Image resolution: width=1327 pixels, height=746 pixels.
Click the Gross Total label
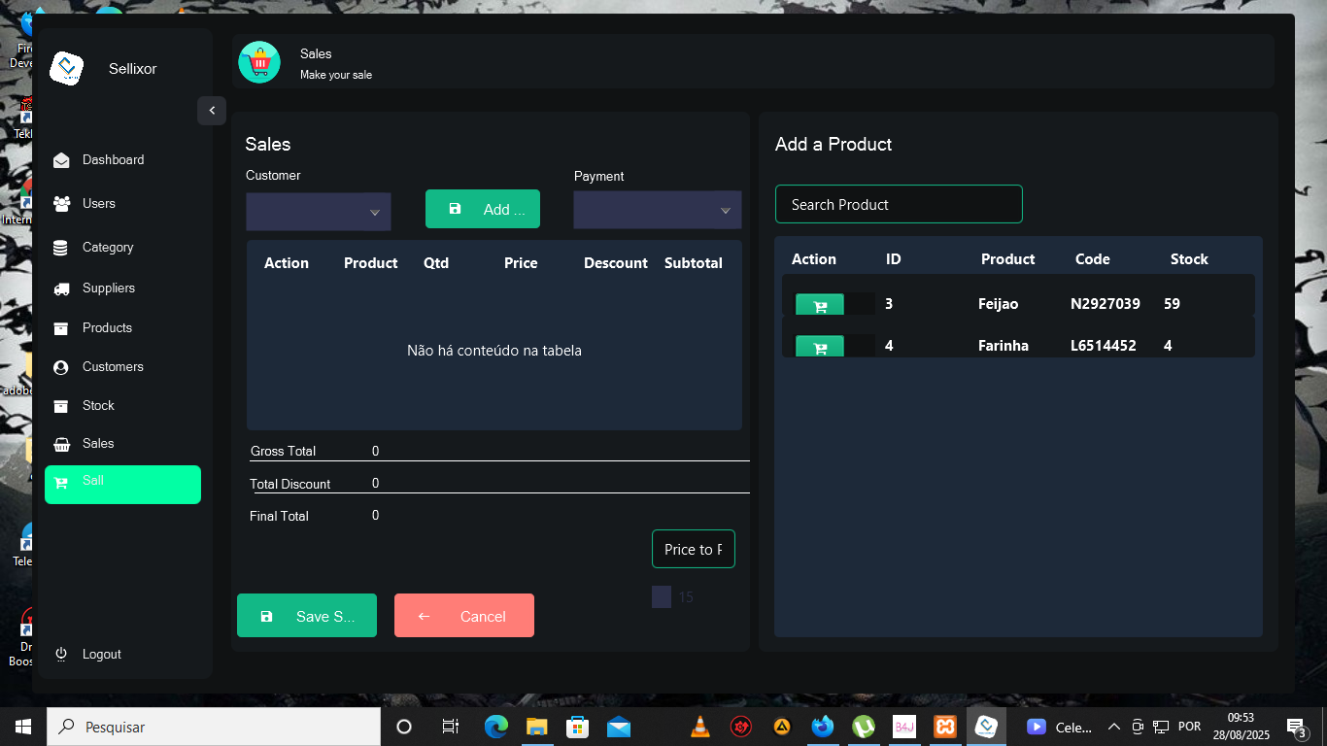click(x=283, y=452)
